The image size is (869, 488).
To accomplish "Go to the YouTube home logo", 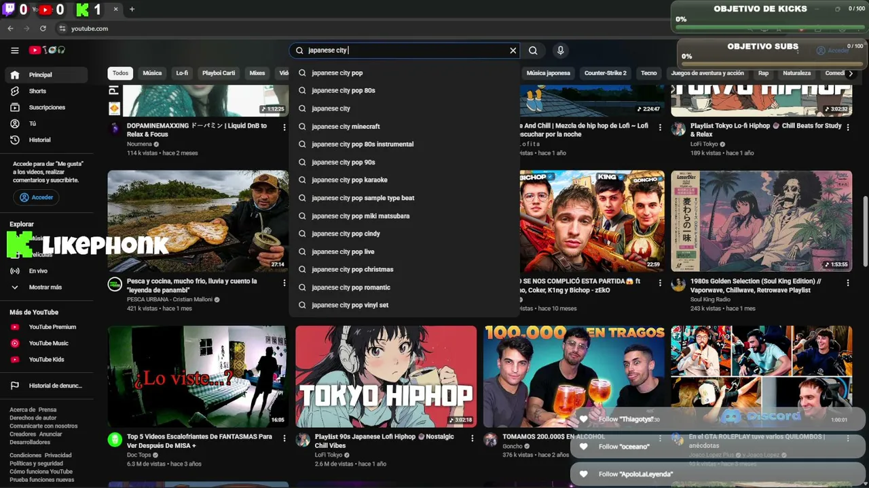I will coord(47,50).
